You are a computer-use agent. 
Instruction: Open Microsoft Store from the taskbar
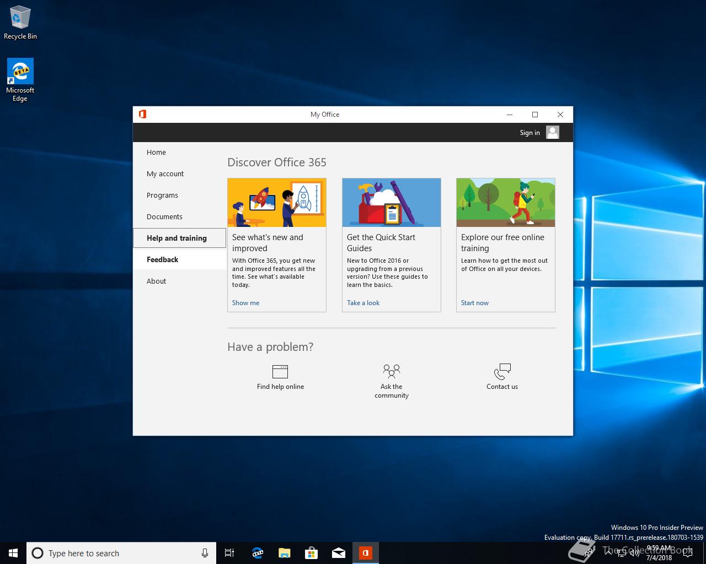(311, 553)
